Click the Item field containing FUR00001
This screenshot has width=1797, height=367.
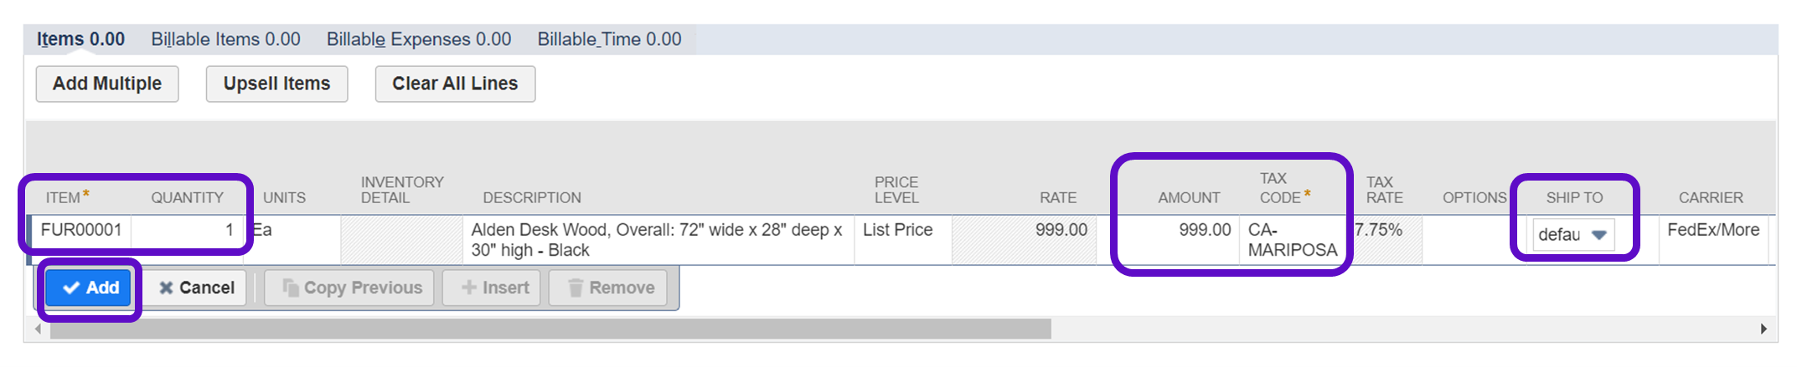coord(80,230)
